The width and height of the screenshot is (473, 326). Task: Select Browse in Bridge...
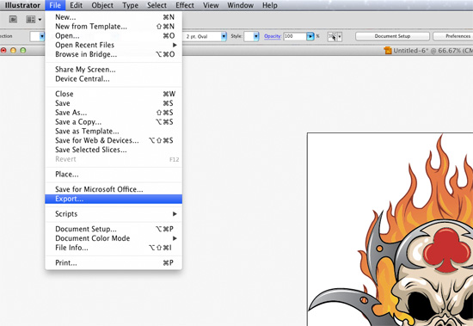114,54
